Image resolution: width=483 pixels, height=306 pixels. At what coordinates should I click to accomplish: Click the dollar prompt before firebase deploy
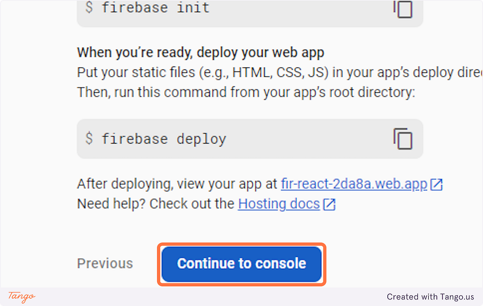pos(89,138)
